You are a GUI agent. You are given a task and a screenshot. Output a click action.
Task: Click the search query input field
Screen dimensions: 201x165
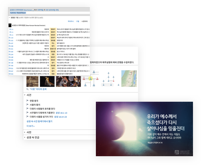[x=49, y=13]
